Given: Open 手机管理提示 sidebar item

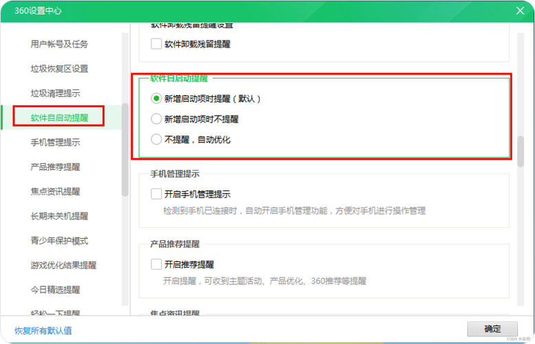Looking at the screenshot, I should tap(55, 142).
